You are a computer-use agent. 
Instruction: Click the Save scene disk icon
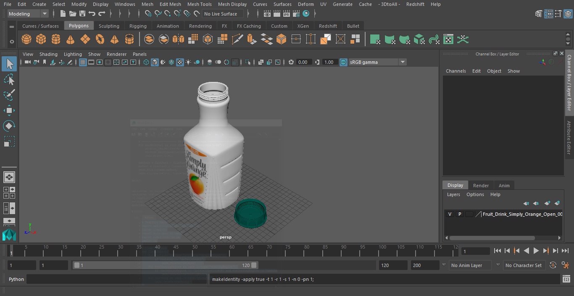pyautogui.click(x=82, y=14)
